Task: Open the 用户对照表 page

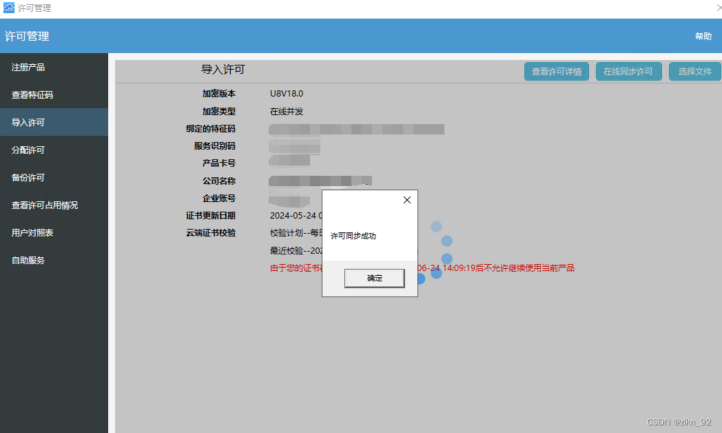Action: [x=33, y=232]
